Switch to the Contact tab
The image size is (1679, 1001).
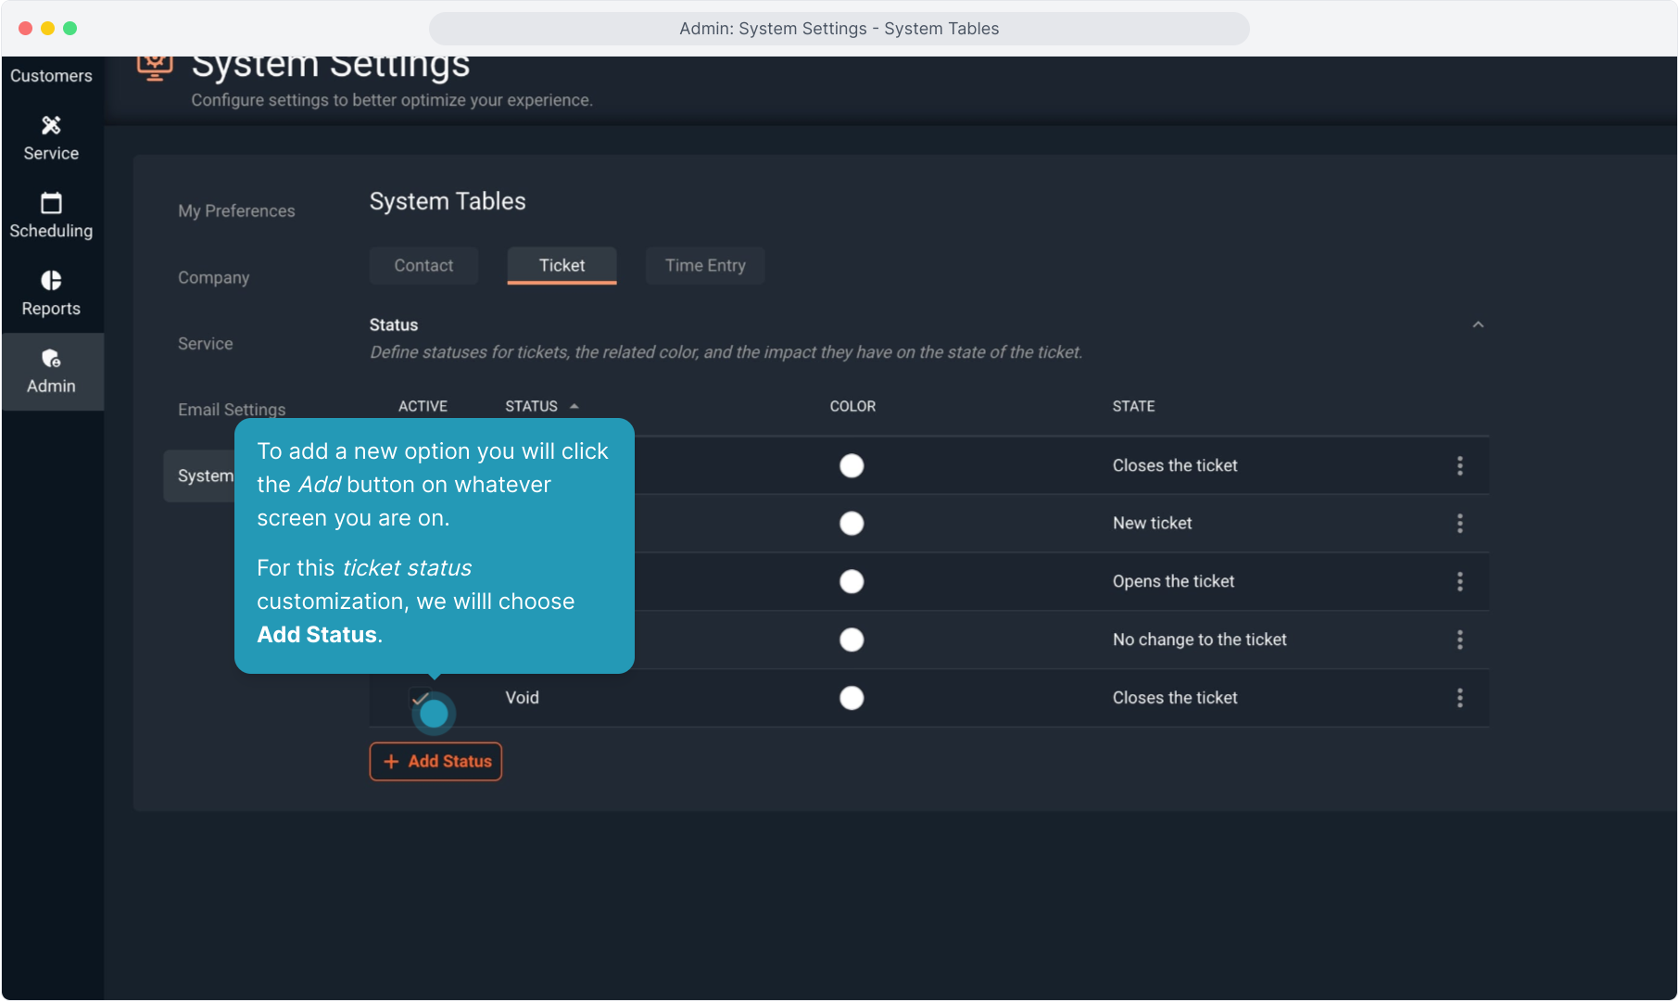click(x=423, y=266)
